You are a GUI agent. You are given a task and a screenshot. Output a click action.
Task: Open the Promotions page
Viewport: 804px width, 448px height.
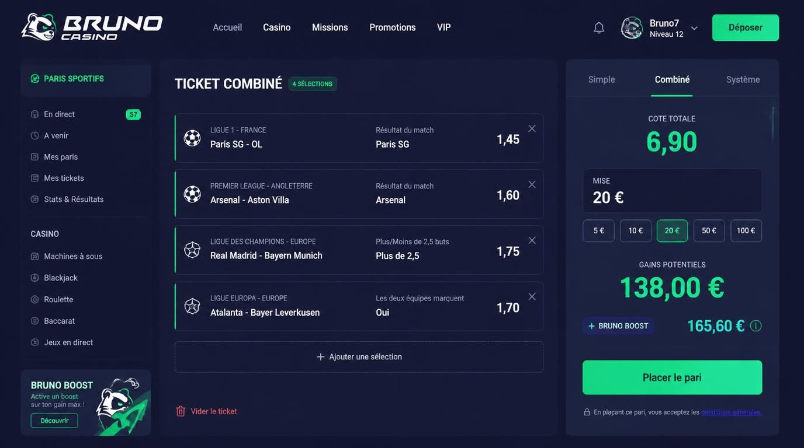click(393, 27)
